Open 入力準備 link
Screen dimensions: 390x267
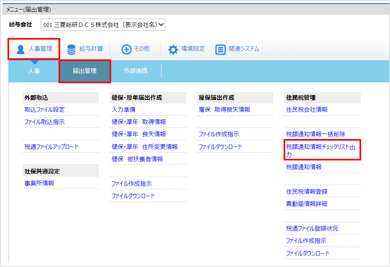tap(123, 110)
